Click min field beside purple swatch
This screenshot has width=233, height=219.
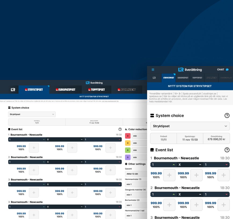[x=139, y=157]
